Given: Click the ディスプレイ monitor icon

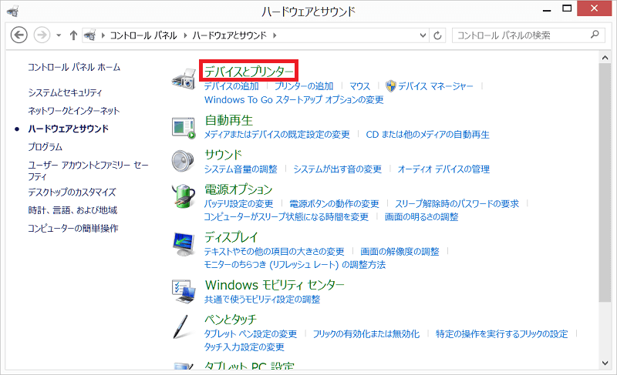Looking at the screenshot, I should pyautogui.click(x=184, y=244).
